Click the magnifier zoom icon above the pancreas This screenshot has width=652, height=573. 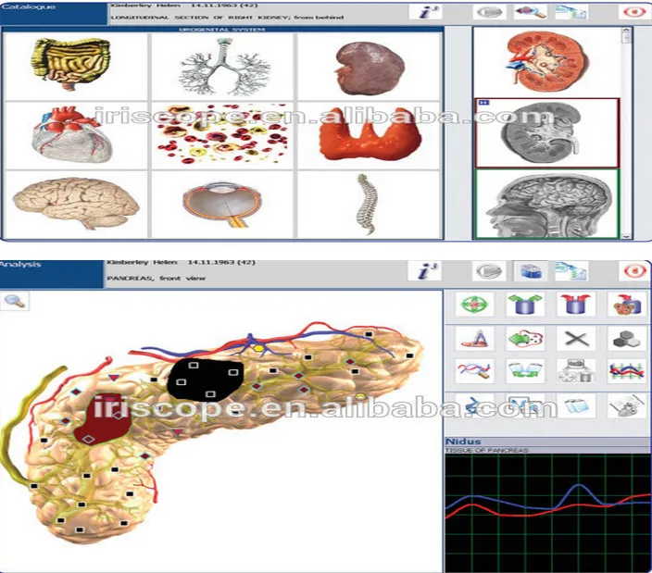[15, 301]
